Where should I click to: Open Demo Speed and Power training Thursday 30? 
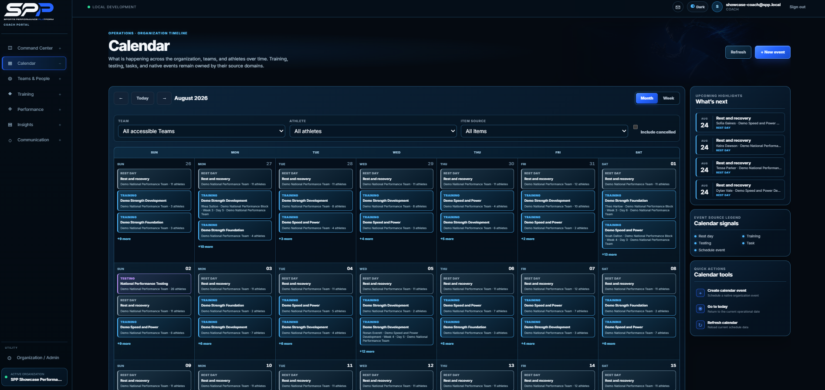coord(477,201)
